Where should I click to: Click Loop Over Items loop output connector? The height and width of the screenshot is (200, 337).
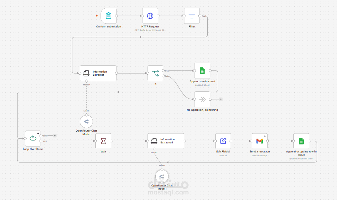pos(41,141)
